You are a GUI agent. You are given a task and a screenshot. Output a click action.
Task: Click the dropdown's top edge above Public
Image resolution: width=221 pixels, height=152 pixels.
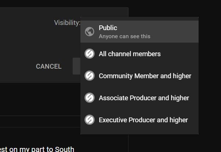tap(140, 18)
